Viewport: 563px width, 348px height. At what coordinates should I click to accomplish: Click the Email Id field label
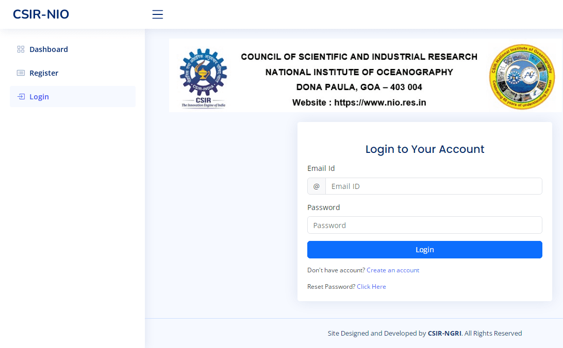point(321,168)
